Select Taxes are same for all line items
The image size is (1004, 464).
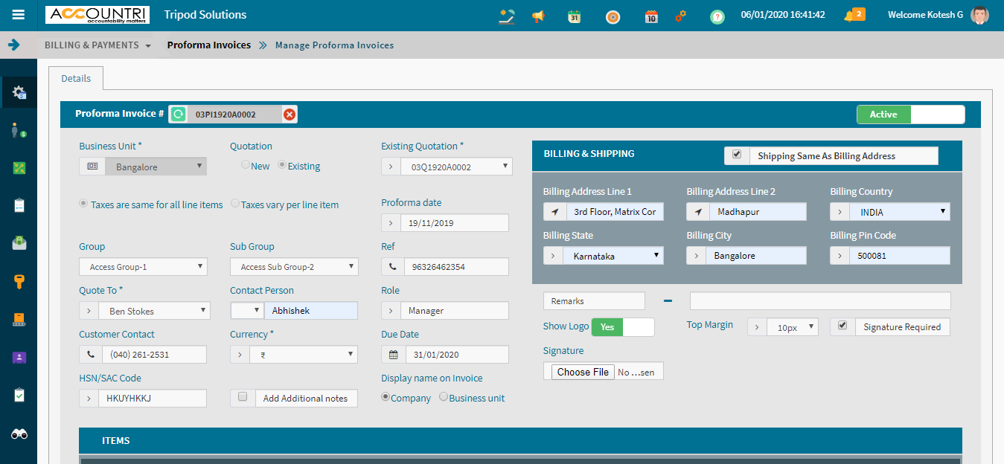84,204
